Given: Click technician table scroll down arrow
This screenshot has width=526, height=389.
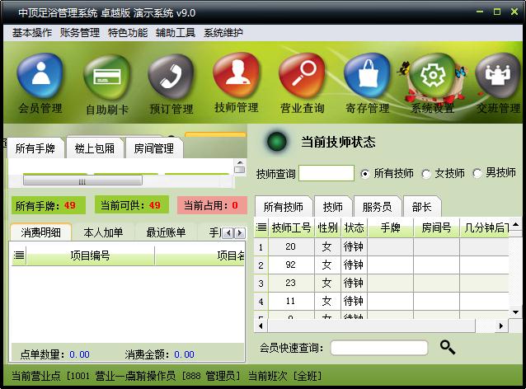Looking at the screenshot, I should 515,312.
